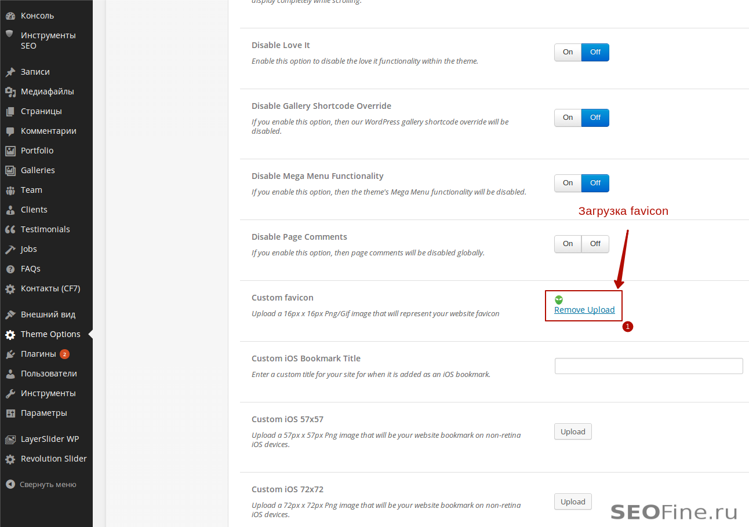The image size is (749, 527).
Task: Upload a Custom iOS 72x72 image
Action: 573,502
